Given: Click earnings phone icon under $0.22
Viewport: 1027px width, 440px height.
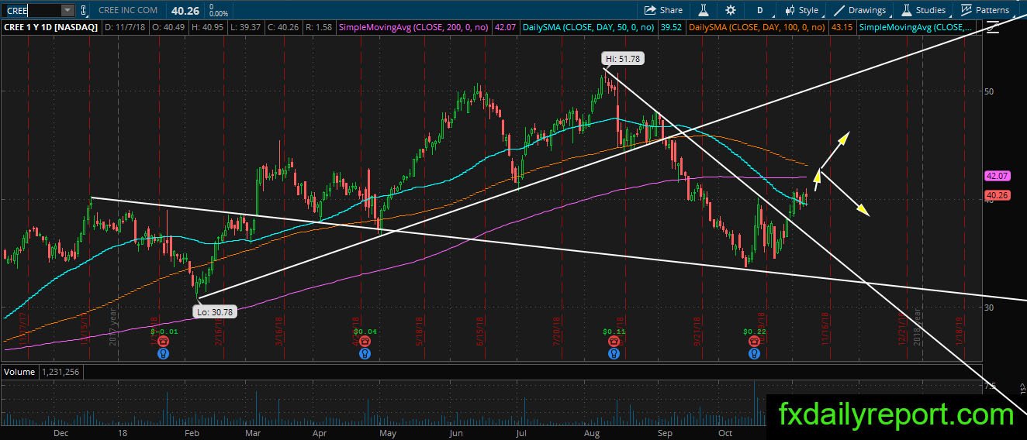Looking at the screenshot, I should [753, 341].
